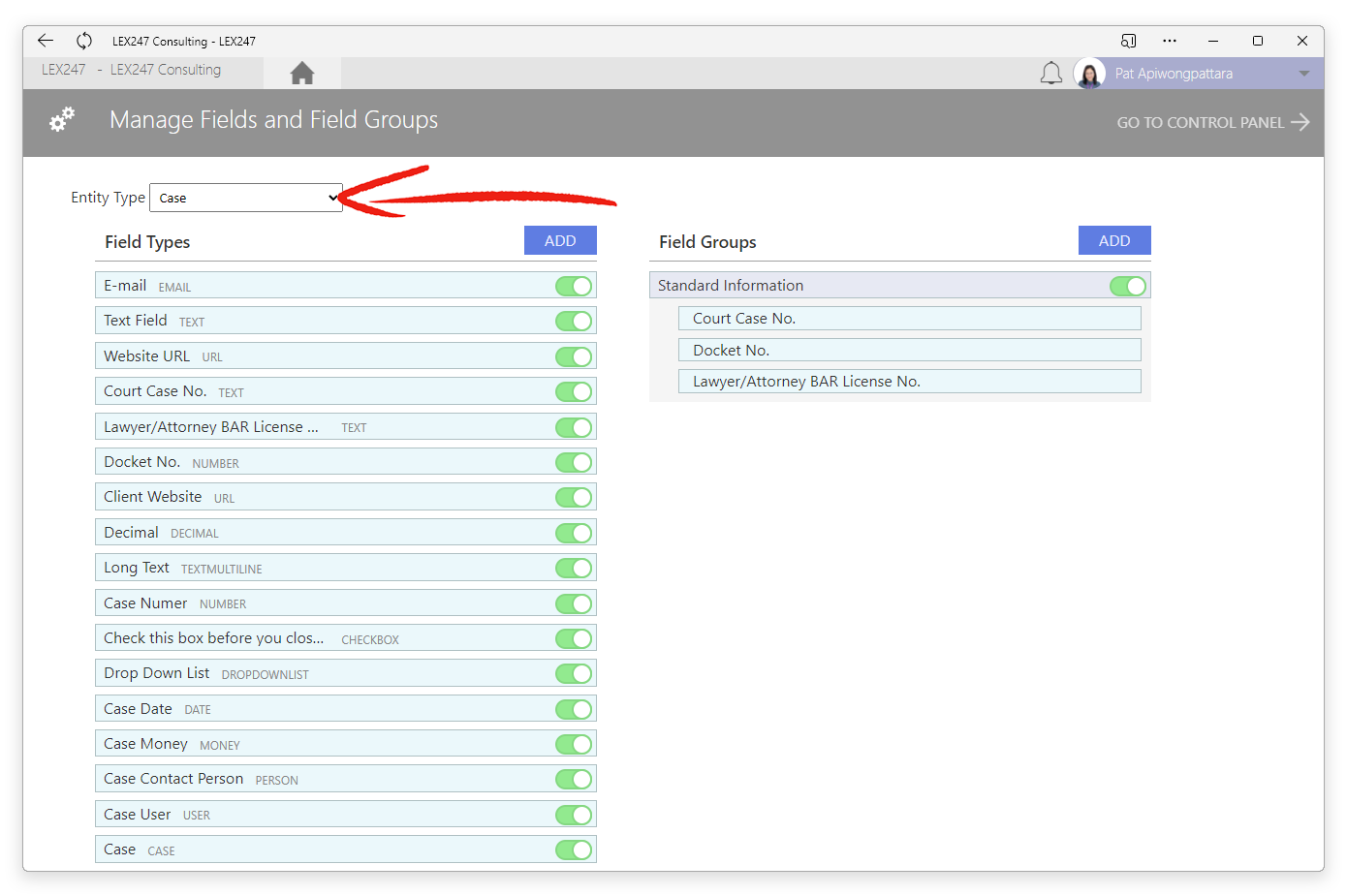
Task: Open GO TO CONTROL PANEL
Action: (x=1202, y=122)
